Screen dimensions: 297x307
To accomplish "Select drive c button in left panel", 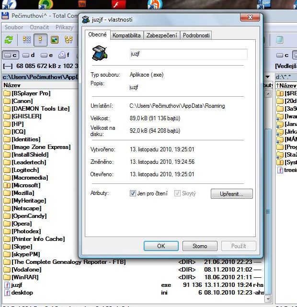I will (11, 55).
